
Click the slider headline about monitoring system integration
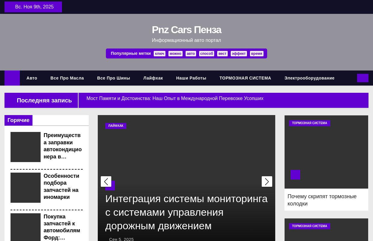pos(186,212)
